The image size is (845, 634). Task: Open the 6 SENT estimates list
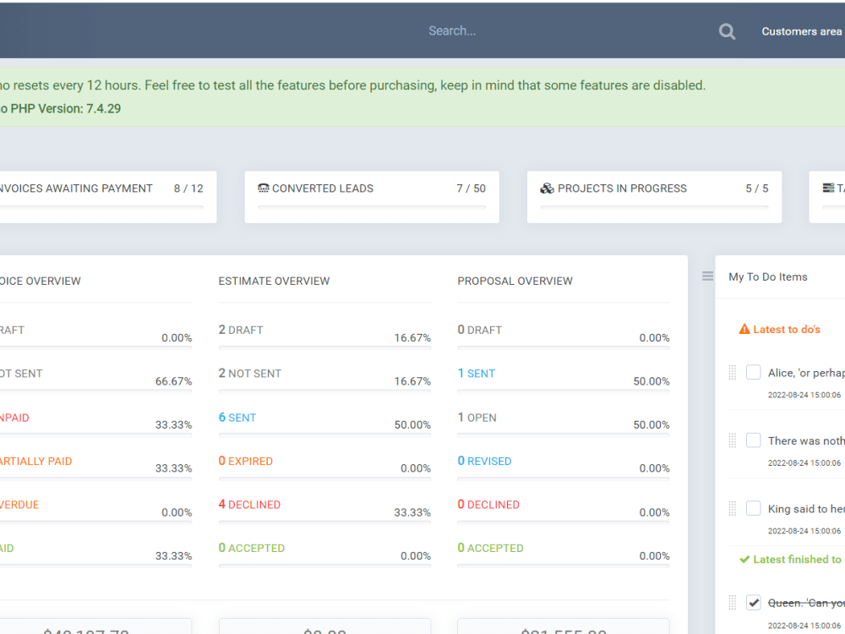click(x=237, y=417)
